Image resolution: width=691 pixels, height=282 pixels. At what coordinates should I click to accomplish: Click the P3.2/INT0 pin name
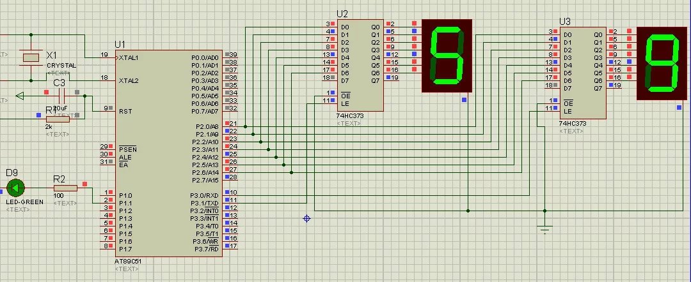(205, 211)
